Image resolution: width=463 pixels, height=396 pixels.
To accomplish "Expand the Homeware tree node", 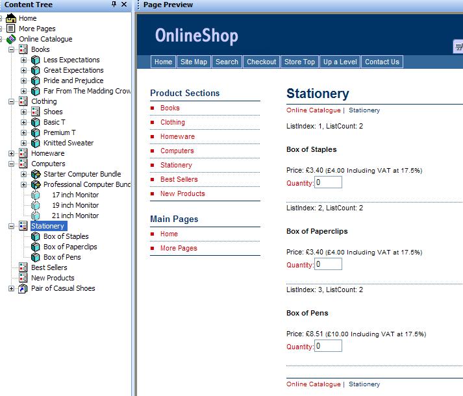I will coord(12,153).
